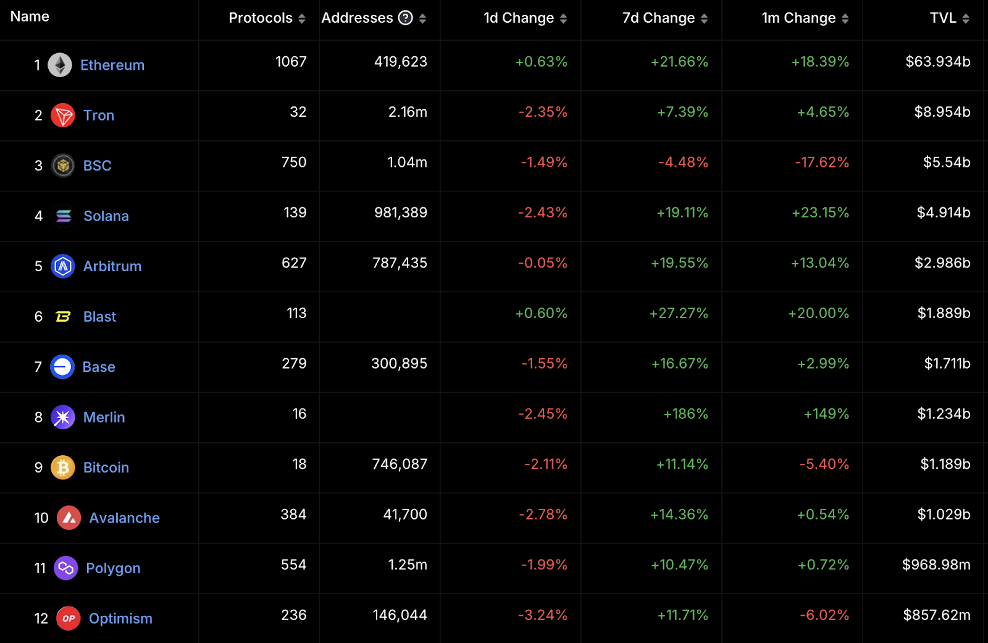The image size is (988, 643).
Task: Click the red Tron logo icon
Action: [63, 116]
